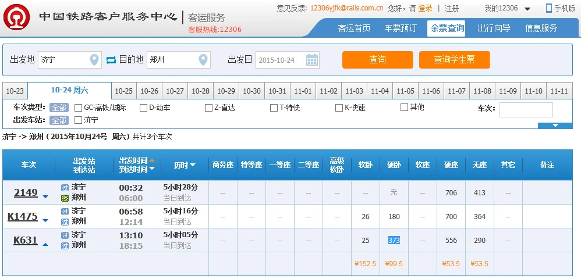Click 过 icon beside 郑州 in K631 row

(65, 245)
